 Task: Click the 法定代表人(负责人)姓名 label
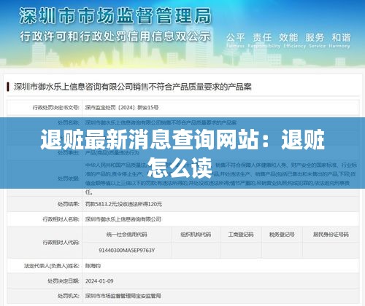pos(52,266)
